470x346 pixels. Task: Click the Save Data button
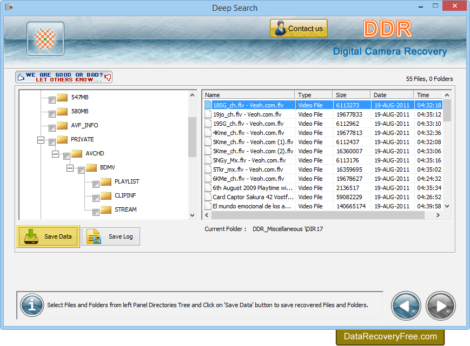pos(48,236)
